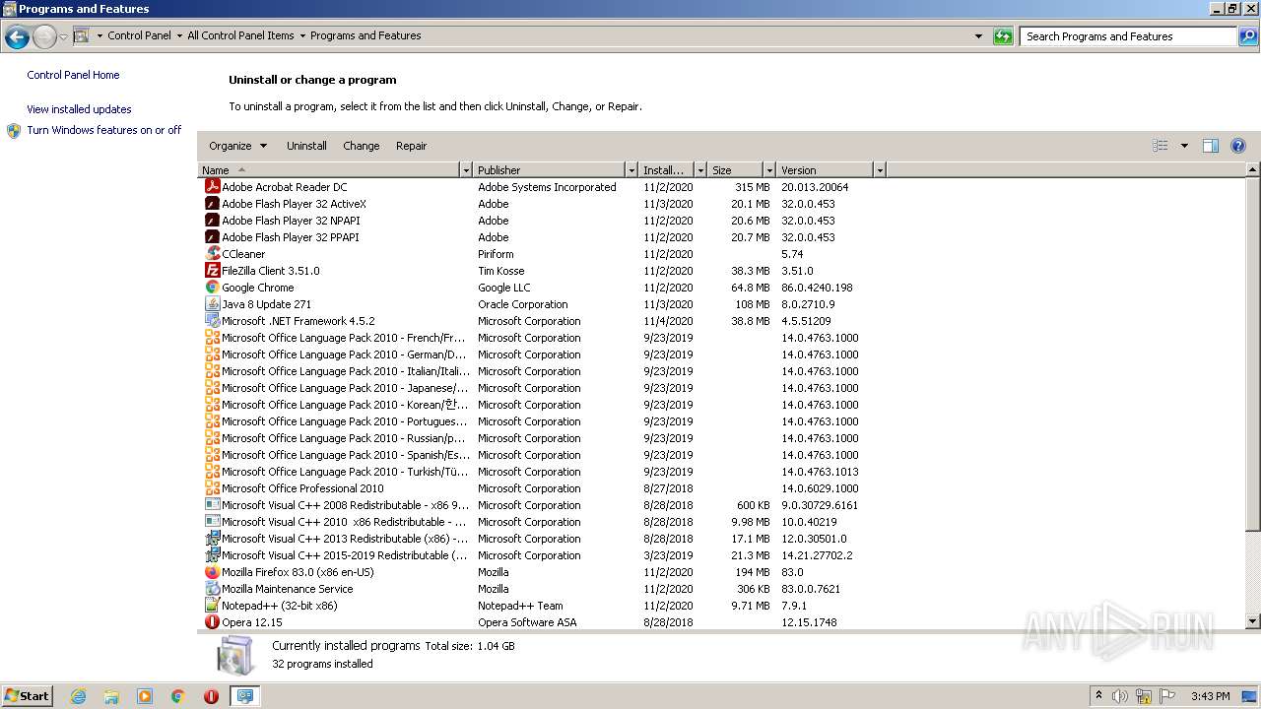
Task: Click the refresh button in address bar
Action: click(x=1003, y=36)
